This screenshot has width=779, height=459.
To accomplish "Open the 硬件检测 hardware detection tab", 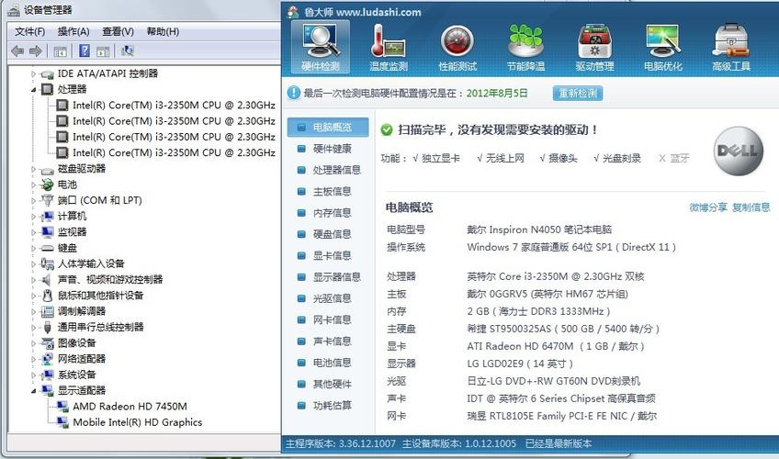I will (321, 47).
